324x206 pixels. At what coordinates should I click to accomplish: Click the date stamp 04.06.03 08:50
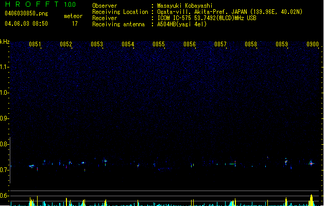[26, 24]
